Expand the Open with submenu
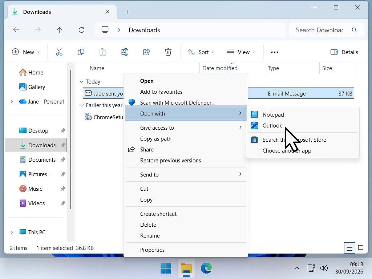The height and width of the screenshot is (279, 372). [x=186, y=114]
